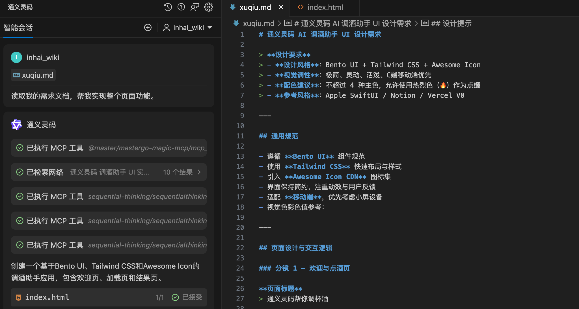Click the 通义灵码 assistant logo icon
This screenshot has height=309, width=579.
pos(16,125)
